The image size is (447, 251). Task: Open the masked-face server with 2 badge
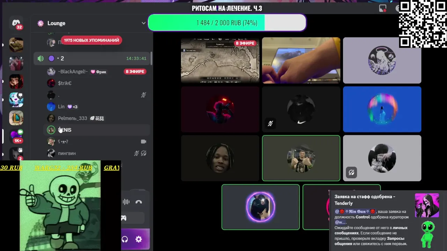(16, 154)
